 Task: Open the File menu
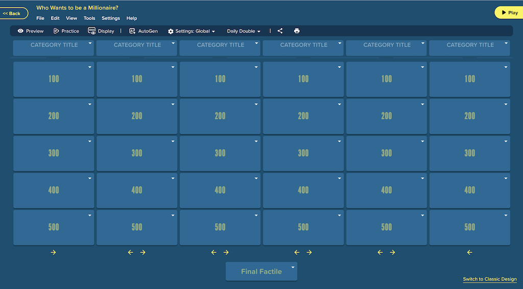[x=40, y=18]
